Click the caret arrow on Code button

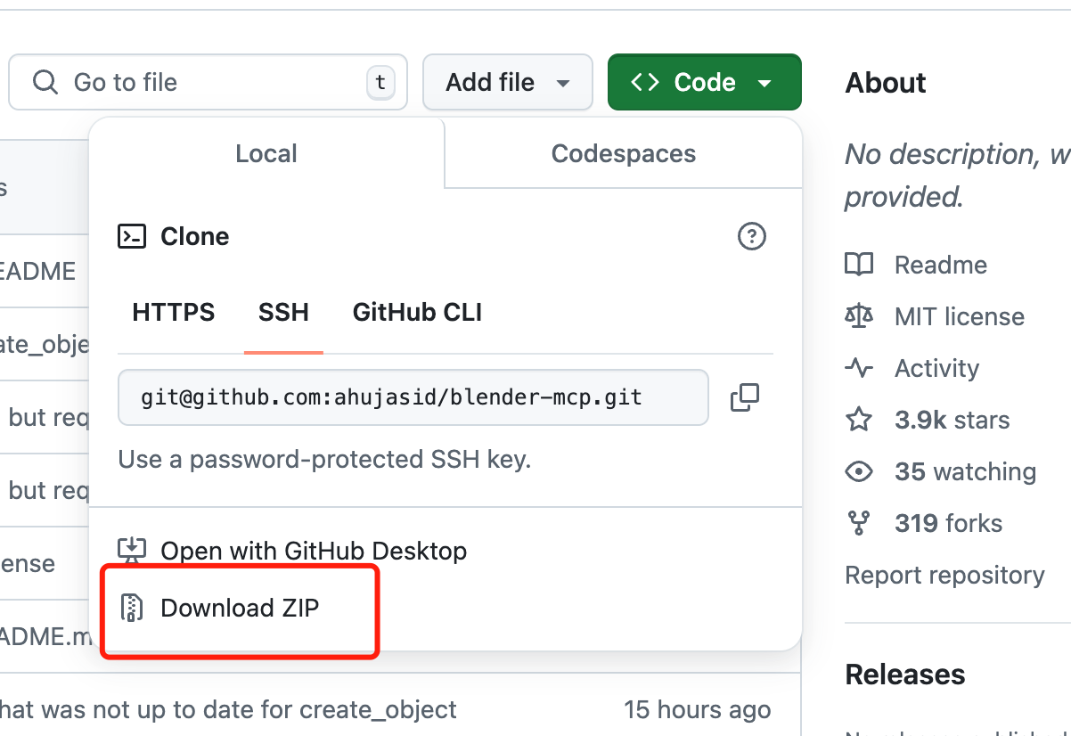[x=764, y=84]
